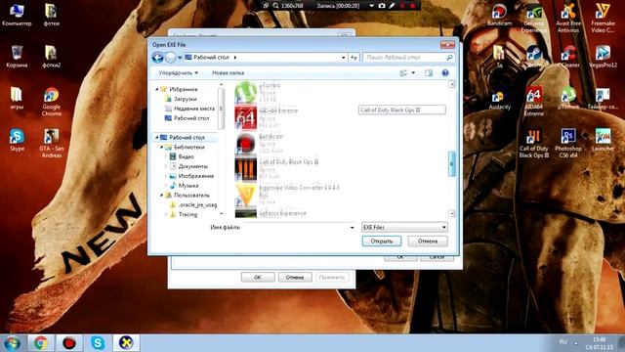Select Музыка library in the tree
The image size is (625, 352).
click(188, 186)
